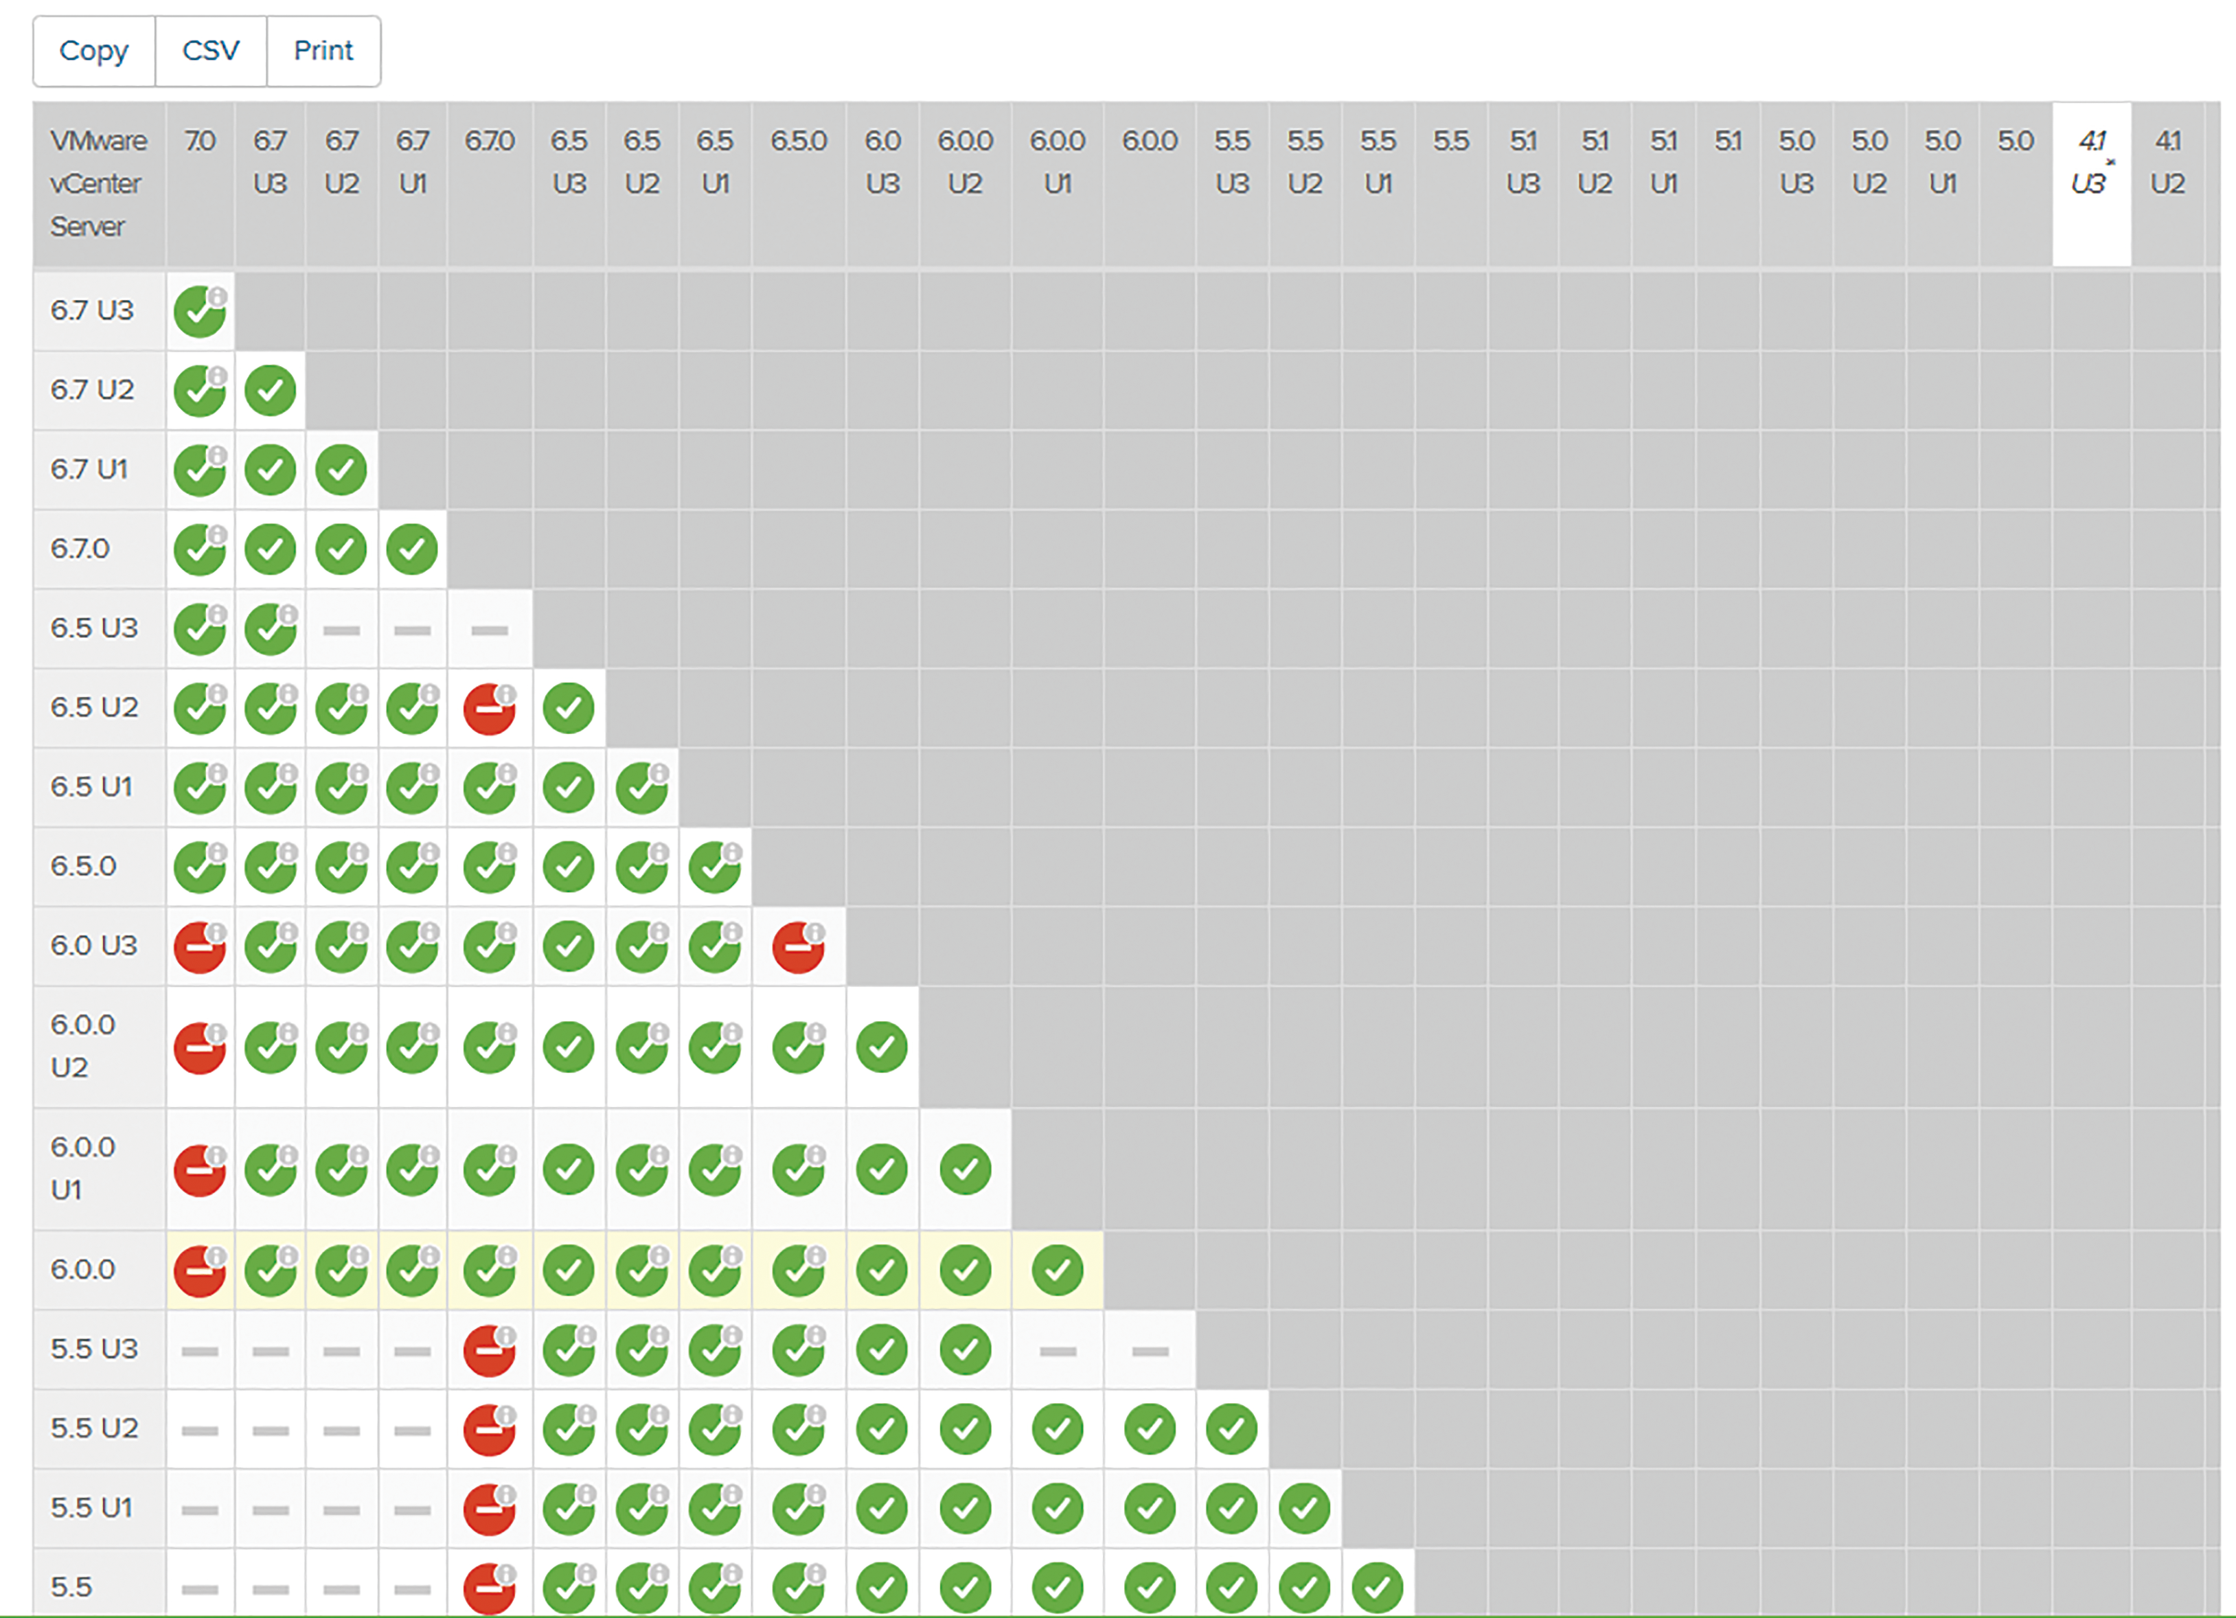Click green check for 6.5 U1 row, 6.5 U2 column
The image size is (2236, 1618).
click(x=642, y=788)
